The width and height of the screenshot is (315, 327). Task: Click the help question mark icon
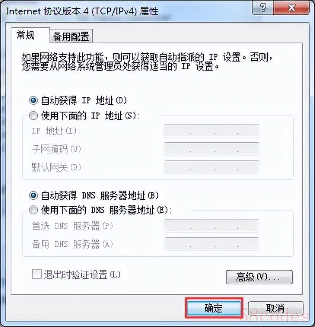263,8
